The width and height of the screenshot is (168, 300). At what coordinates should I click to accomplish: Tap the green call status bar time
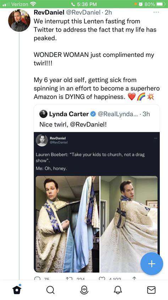click(x=84, y=4)
